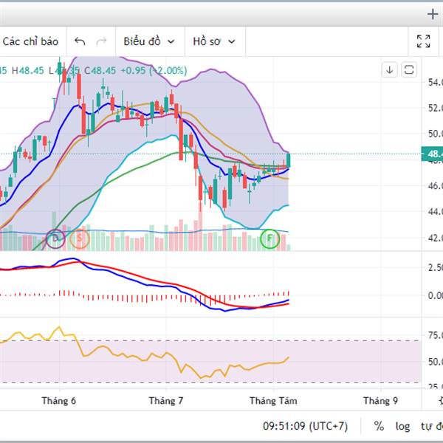The width and height of the screenshot is (443, 443).
Task: Toggle log scale mode
Action: pyautogui.click(x=402, y=426)
